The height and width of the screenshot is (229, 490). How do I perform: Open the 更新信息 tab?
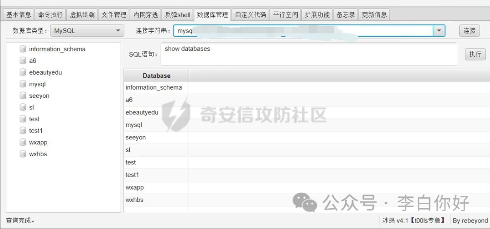pyautogui.click(x=374, y=14)
